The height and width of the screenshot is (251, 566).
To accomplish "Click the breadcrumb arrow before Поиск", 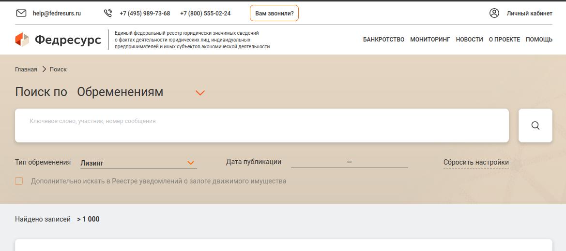I will (x=44, y=69).
